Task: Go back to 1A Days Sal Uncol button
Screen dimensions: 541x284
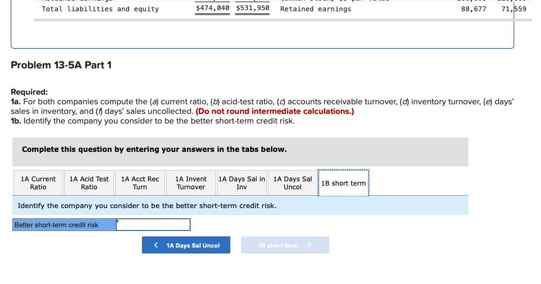Action: coord(186,245)
